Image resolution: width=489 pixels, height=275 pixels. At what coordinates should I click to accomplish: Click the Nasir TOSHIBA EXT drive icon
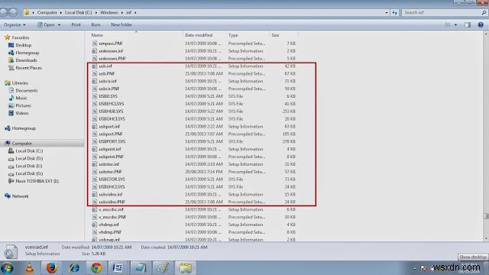11,181
